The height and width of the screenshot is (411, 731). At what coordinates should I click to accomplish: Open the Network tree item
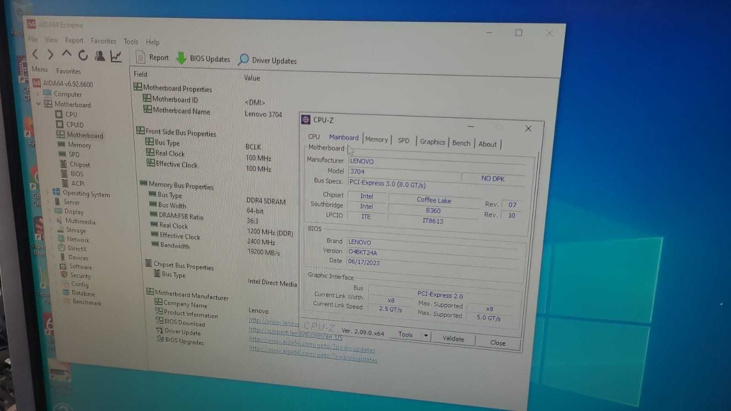coord(73,239)
